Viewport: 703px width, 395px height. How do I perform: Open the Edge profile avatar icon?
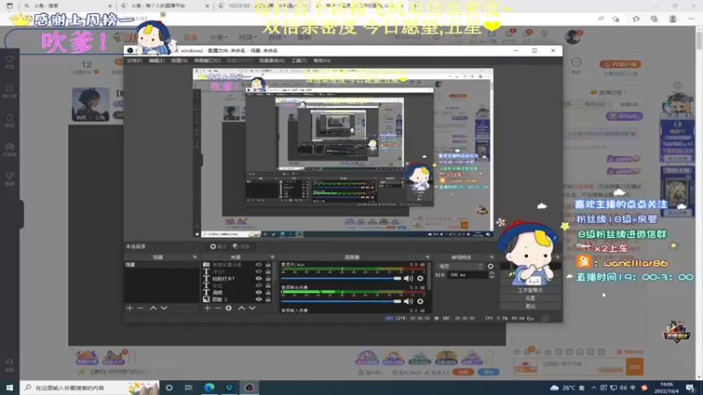pos(672,18)
